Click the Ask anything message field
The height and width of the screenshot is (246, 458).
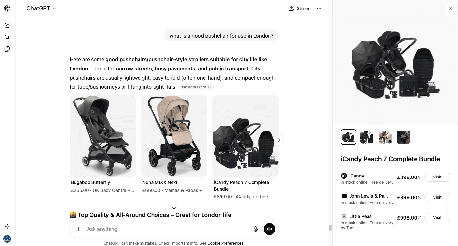click(x=163, y=229)
